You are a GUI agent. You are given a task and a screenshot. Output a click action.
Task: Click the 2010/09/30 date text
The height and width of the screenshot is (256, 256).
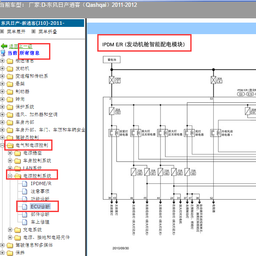[x=121, y=248]
